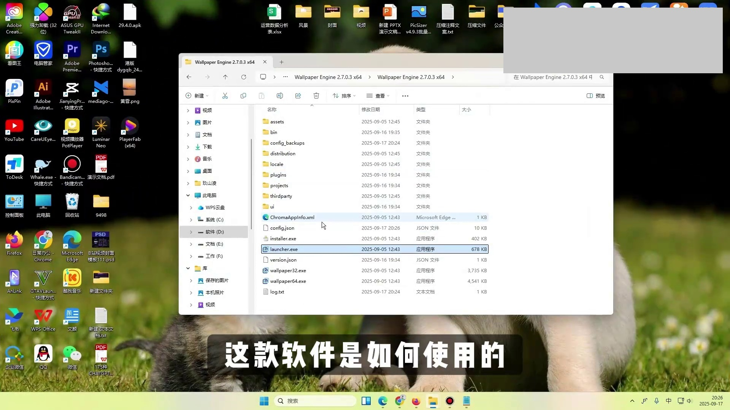The image size is (730, 410).
Task: Click the back arrow in Explorer
Action: pyautogui.click(x=189, y=77)
